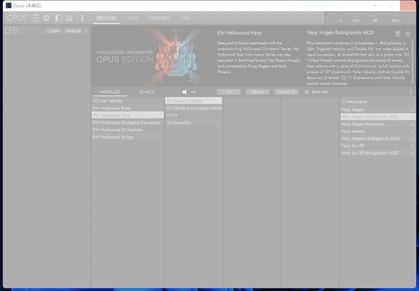Screen dimensions: 419x291
Task: Favorite the patch with the large star
Action: pyautogui.click(x=407, y=34)
